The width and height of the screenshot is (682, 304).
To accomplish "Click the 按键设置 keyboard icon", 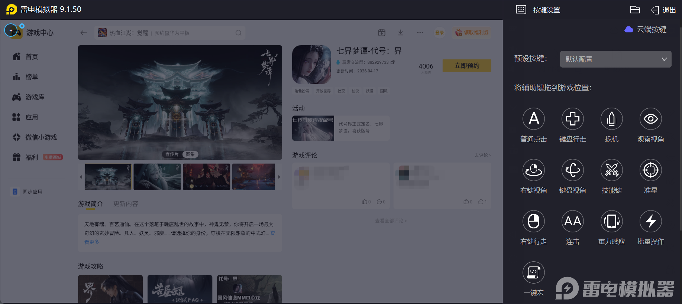I will pyautogui.click(x=521, y=10).
